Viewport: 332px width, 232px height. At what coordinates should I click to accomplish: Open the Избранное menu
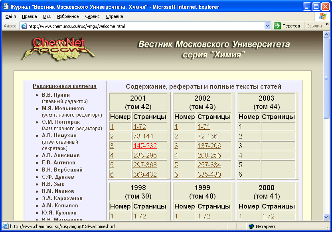click(68, 16)
